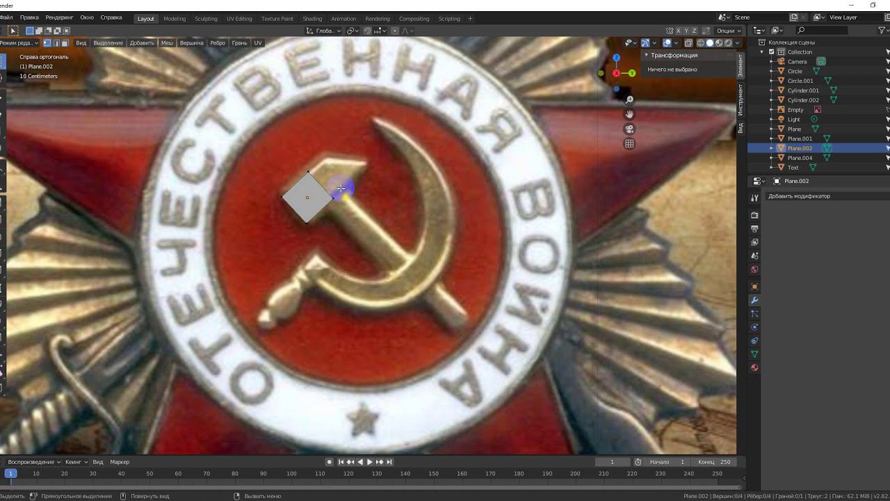Switch to the Modeling workspace tab
890x501 pixels.
coord(175,19)
